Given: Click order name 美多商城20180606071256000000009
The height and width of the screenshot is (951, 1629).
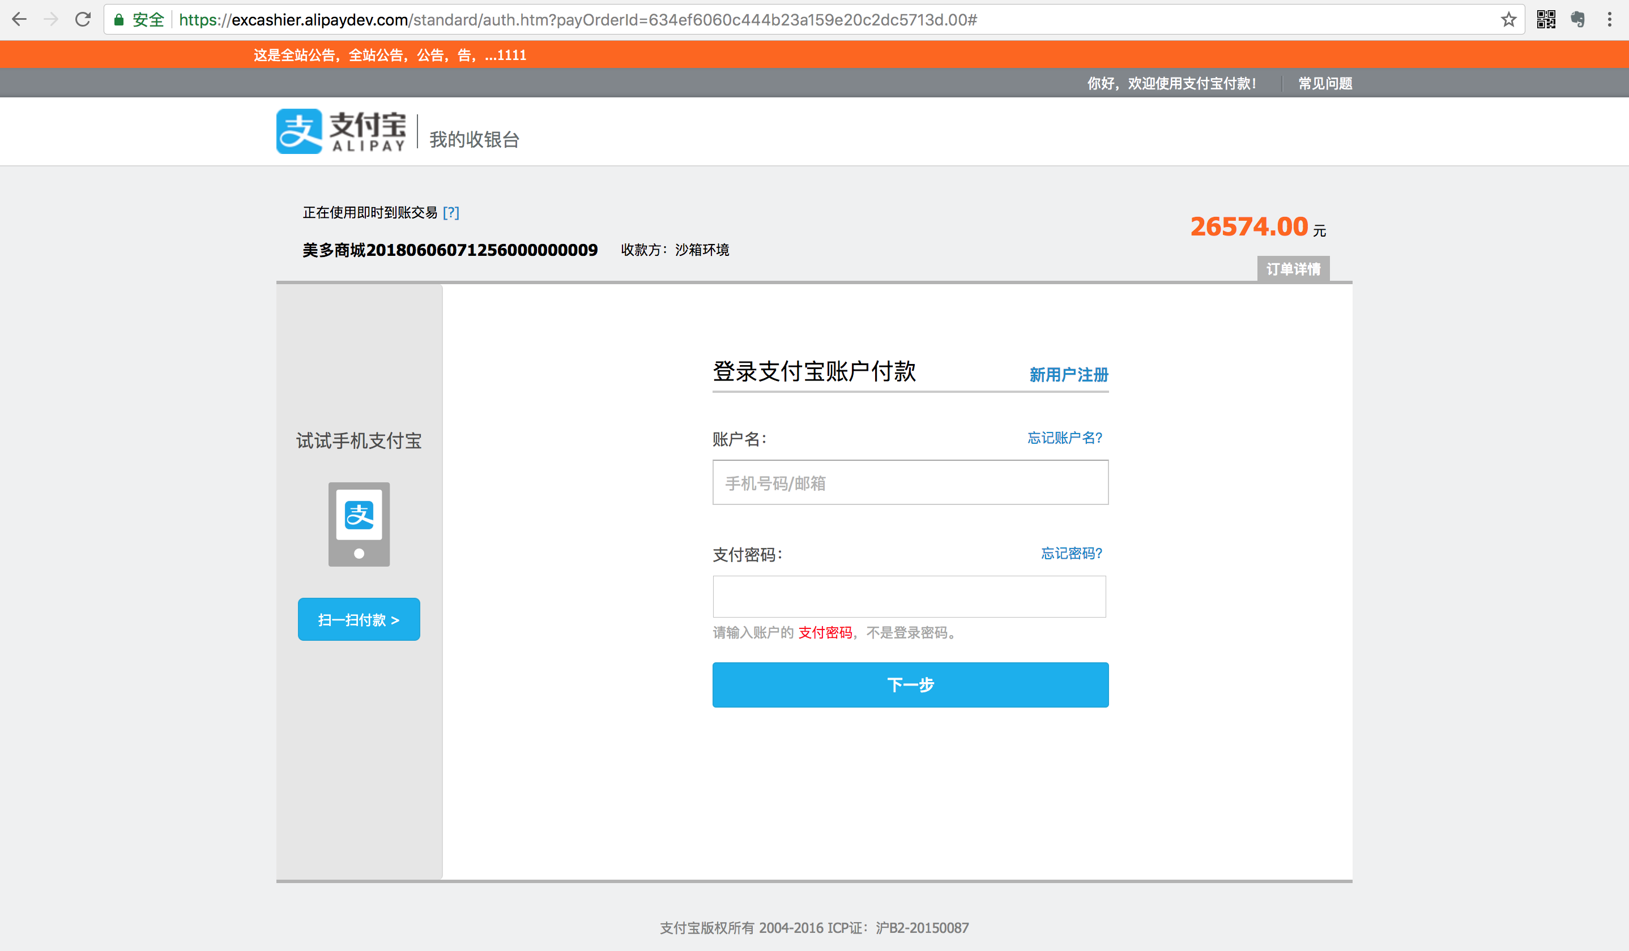Looking at the screenshot, I should point(450,250).
